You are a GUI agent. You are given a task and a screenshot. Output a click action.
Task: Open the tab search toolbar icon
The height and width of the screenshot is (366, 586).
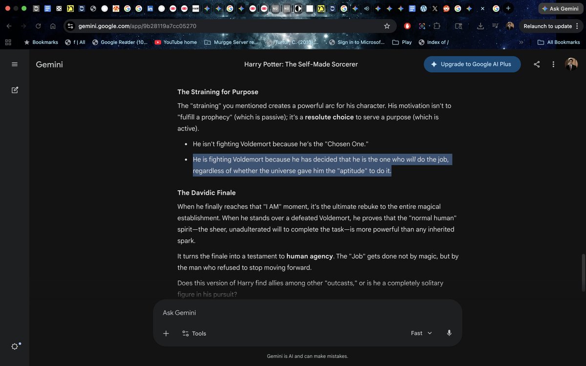pos(459,26)
